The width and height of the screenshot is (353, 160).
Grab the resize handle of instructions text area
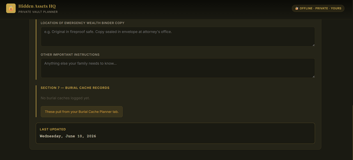pyautogui.click(x=313, y=77)
